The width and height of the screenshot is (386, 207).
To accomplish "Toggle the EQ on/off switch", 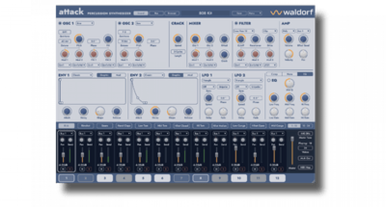I will point(269,80).
